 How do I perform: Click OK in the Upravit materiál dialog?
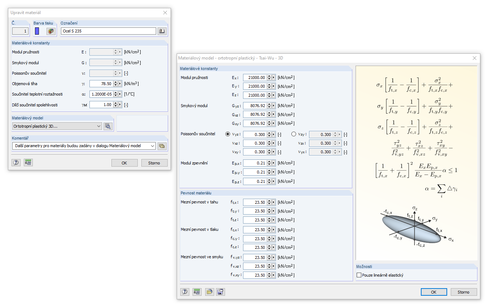[124, 163]
